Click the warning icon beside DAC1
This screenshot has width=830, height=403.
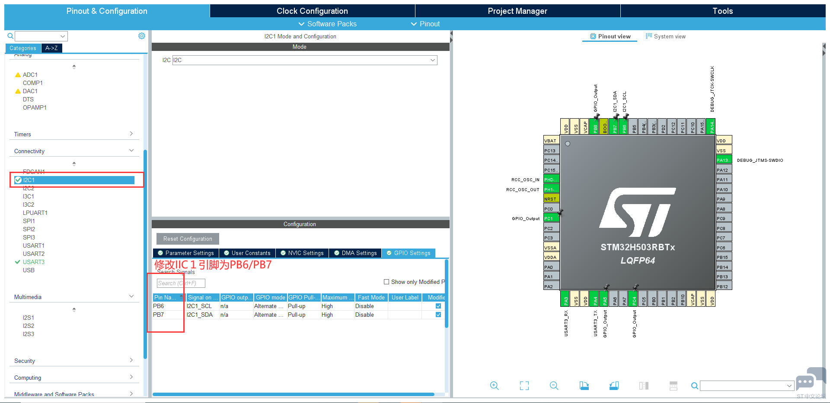click(x=18, y=91)
